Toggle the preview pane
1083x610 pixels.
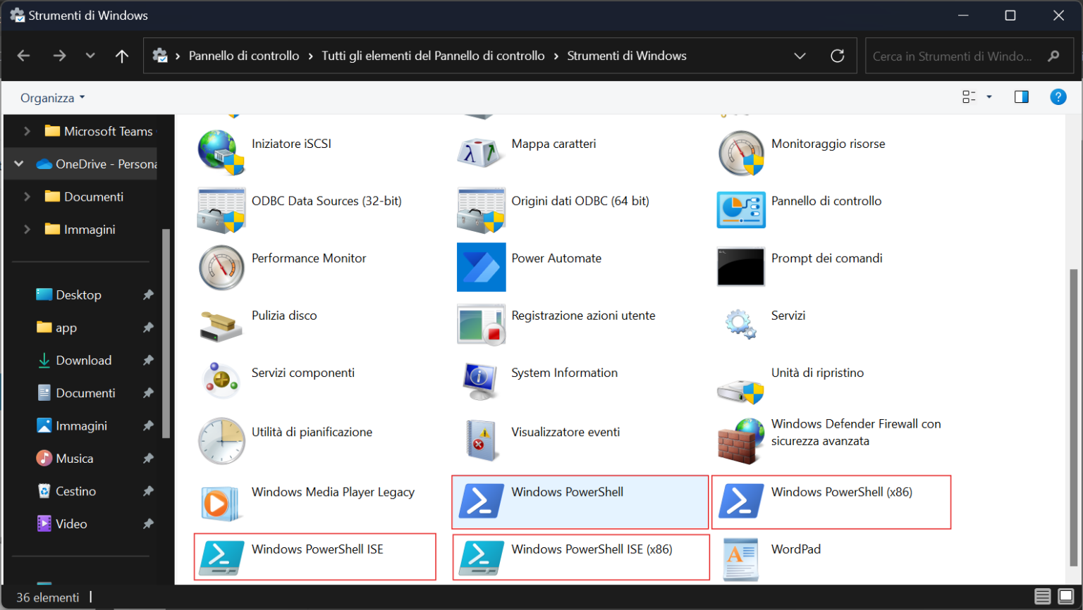(x=1021, y=97)
